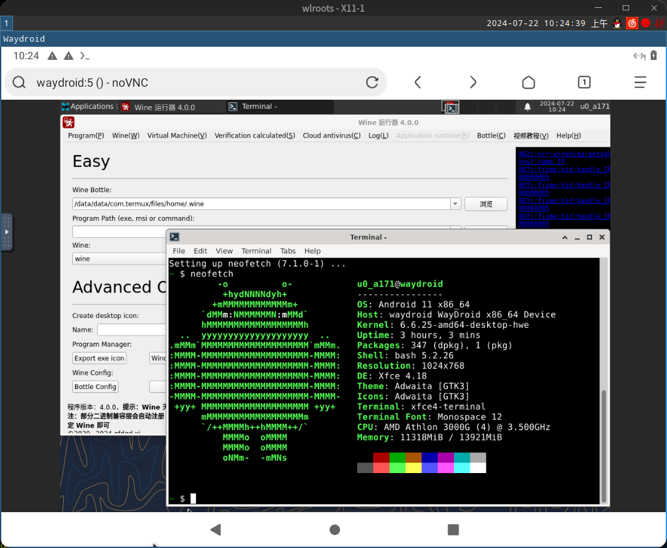Open the Xfce Applications menu
This screenshot has width=667, height=548.
click(x=87, y=107)
